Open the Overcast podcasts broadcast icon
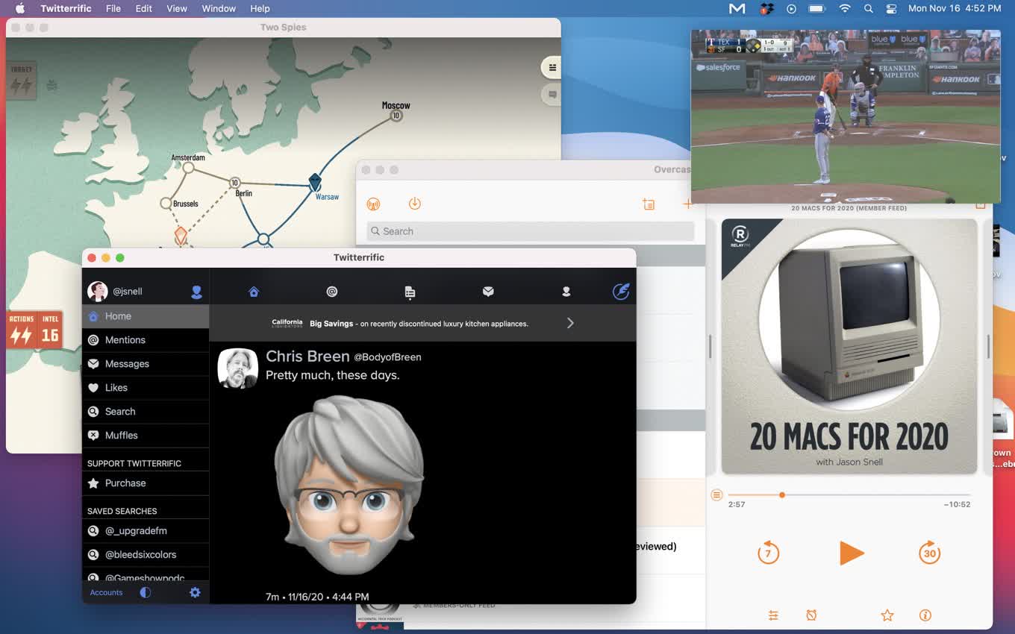This screenshot has height=634, width=1015. tap(373, 204)
